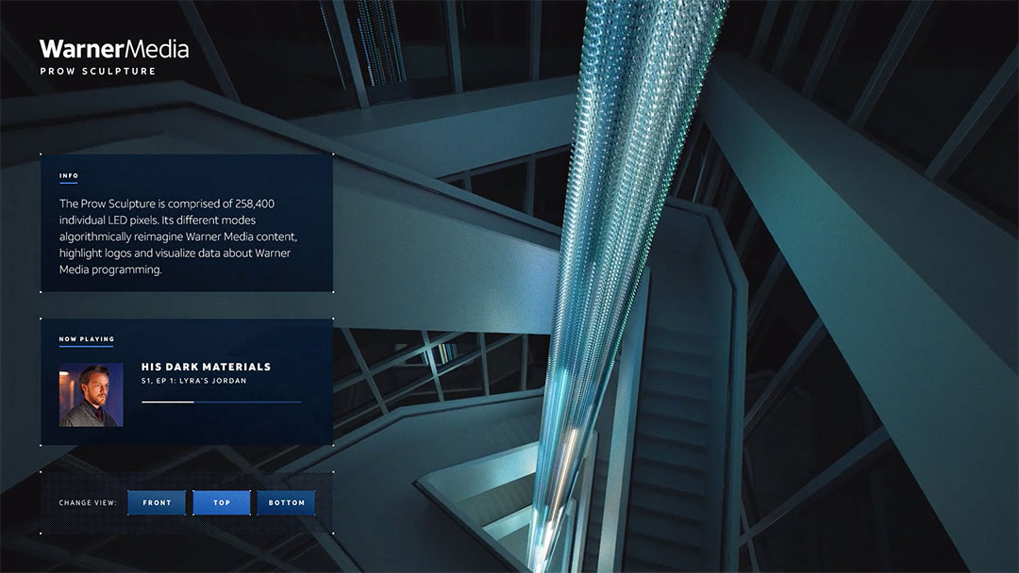
Task: Click the PROW SCULPTURE subtitle text
Action: click(98, 72)
